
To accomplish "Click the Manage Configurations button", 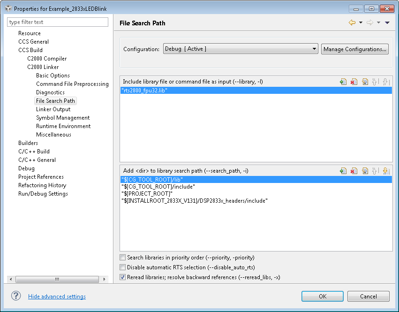I will pos(355,49).
